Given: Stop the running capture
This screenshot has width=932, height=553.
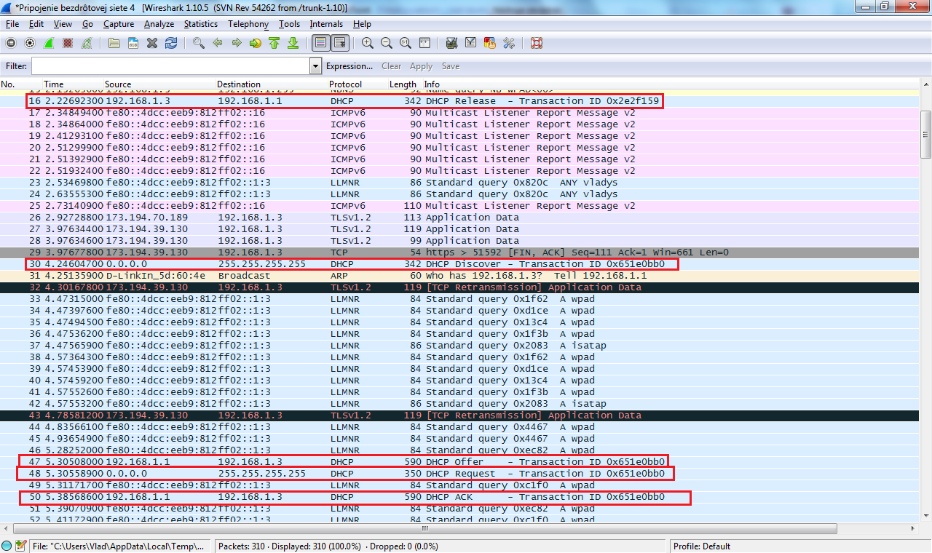Looking at the screenshot, I should click(x=68, y=43).
